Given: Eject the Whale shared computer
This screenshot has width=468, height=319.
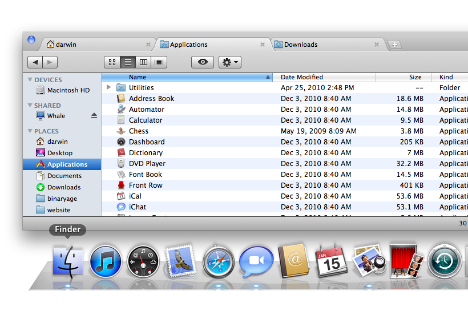Looking at the screenshot, I should (x=94, y=115).
